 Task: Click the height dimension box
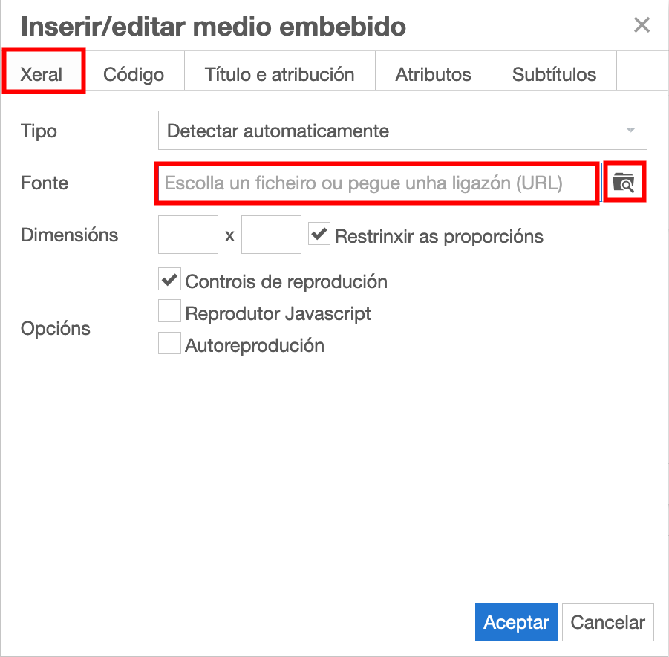tap(271, 235)
